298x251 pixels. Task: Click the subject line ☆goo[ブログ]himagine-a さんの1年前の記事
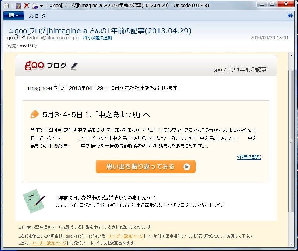99,31
